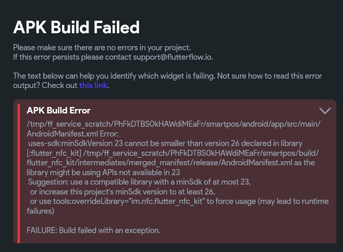
Task: Click the APK Build Failed dialog title
Action: tap(76, 27)
